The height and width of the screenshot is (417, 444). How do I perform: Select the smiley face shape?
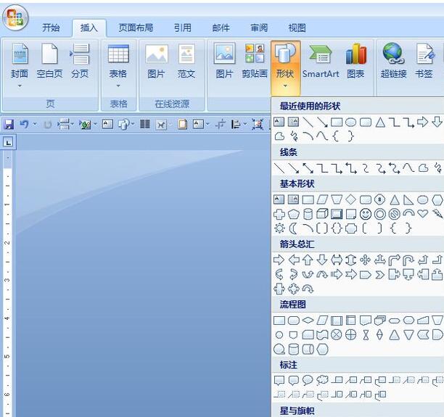point(365,214)
